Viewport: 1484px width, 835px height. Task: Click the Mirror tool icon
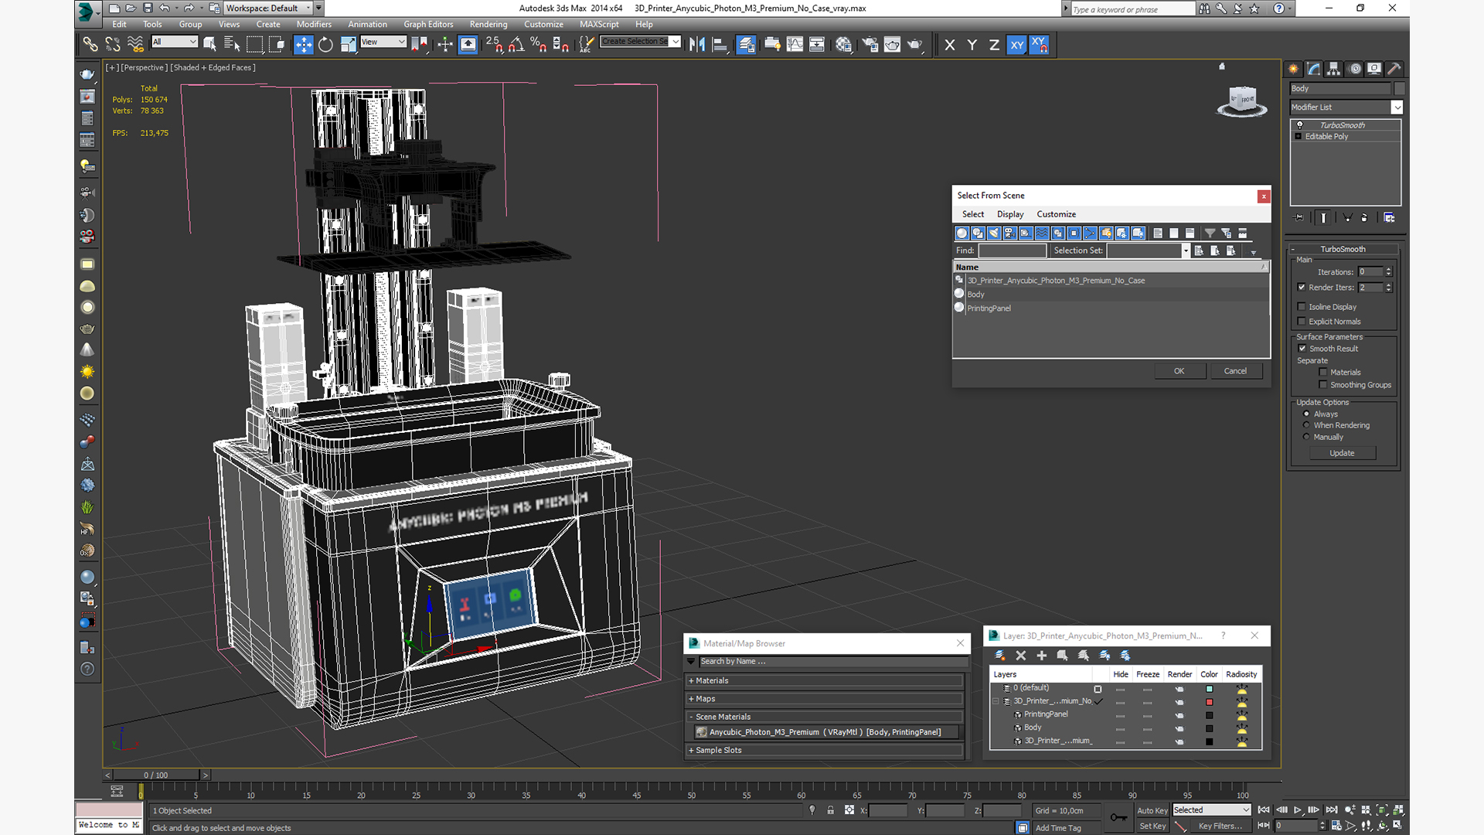696,45
